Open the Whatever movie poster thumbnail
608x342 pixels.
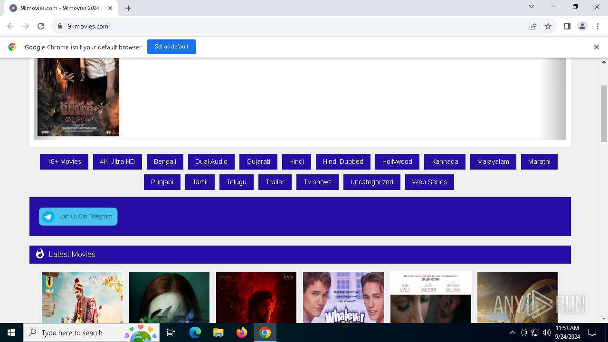(x=343, y=297)
